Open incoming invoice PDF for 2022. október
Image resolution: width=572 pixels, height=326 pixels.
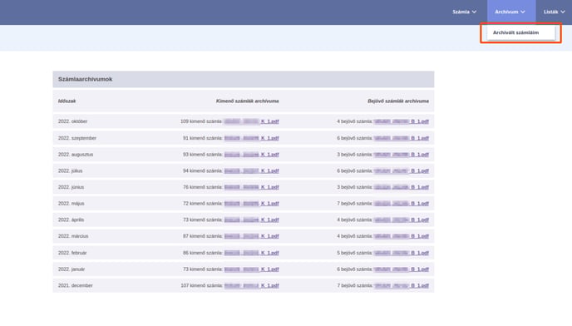click(x=402, y=121)
